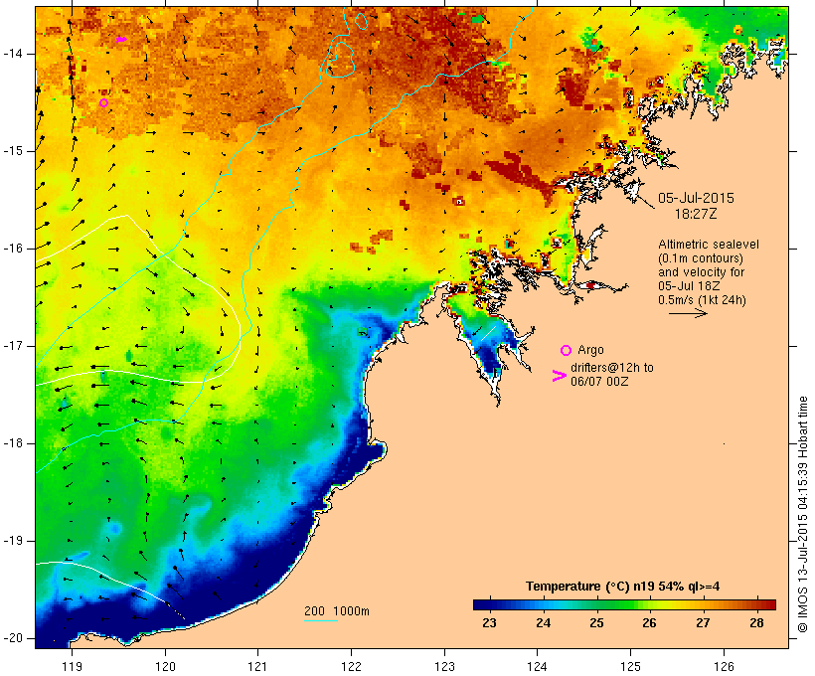
Task: Click the -19 latitude axis label
Action: [x=12, y=541]
